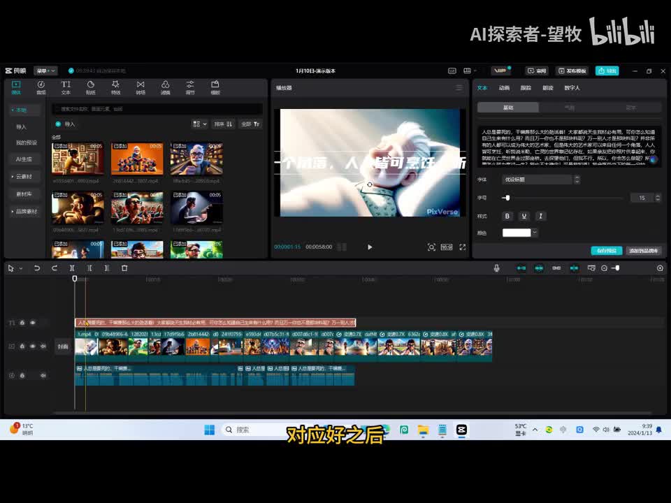Click the 导出 export button

[607, 71]
